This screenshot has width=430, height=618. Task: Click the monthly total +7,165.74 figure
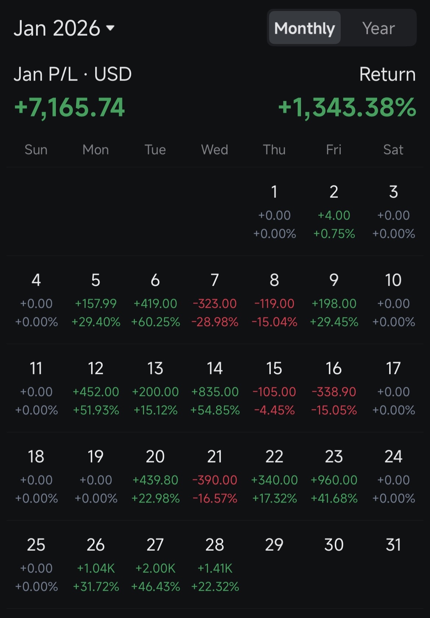(69, 108)
